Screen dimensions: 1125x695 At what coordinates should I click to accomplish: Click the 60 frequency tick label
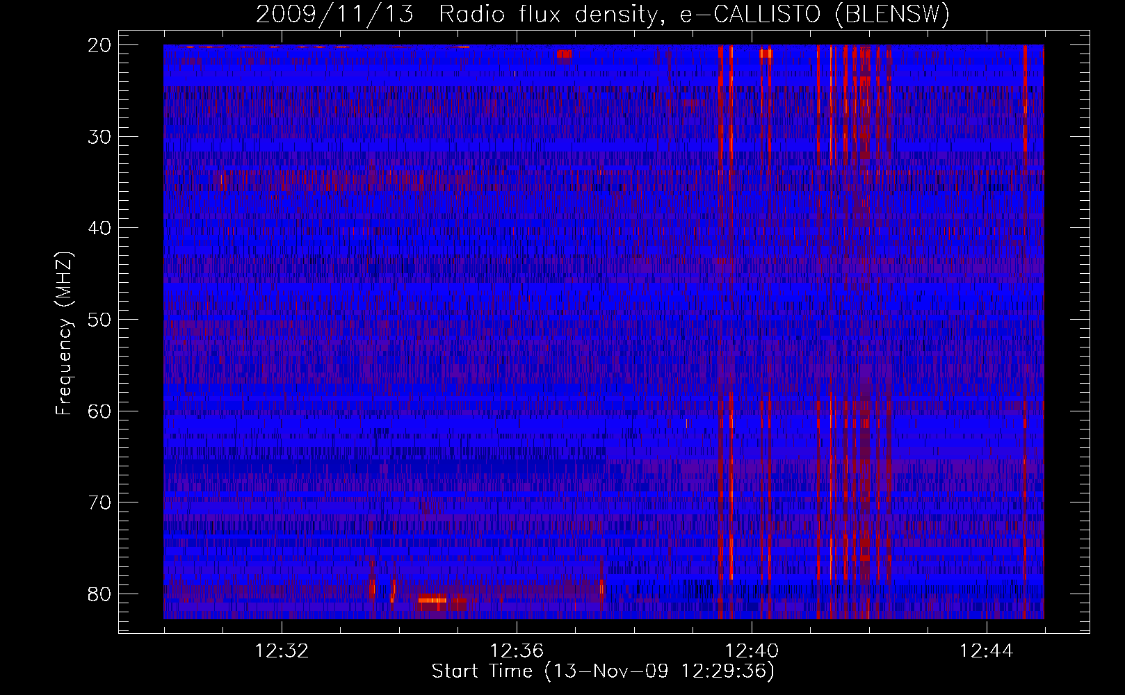tap(100, 411)
